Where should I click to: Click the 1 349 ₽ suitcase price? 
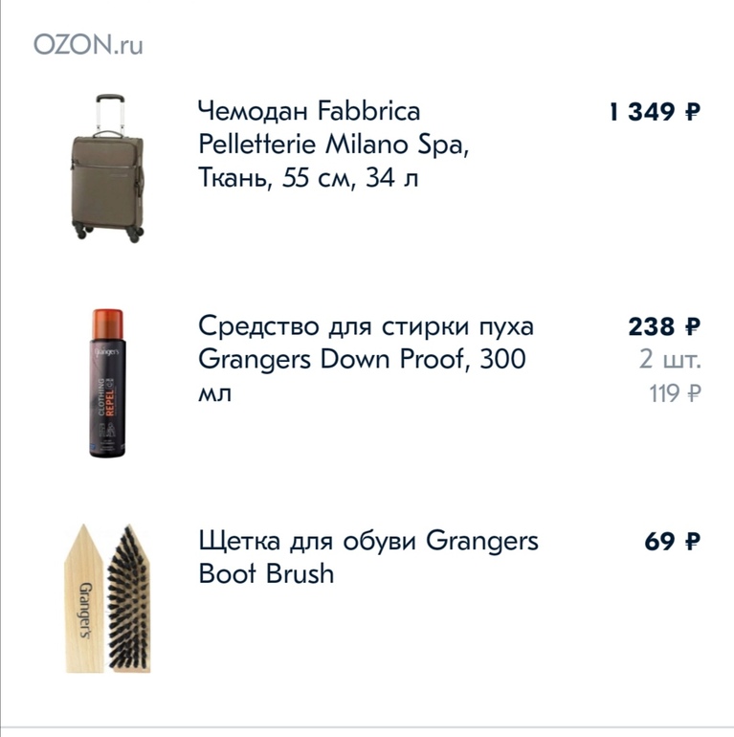[x=655, y=112]
